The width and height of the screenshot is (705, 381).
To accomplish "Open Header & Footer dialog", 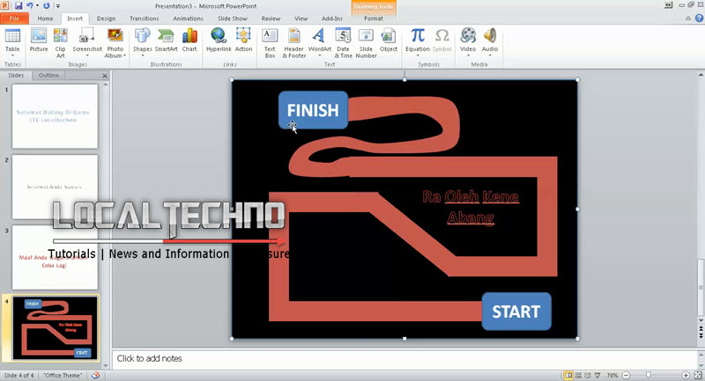I will click(x=294, y=42).
